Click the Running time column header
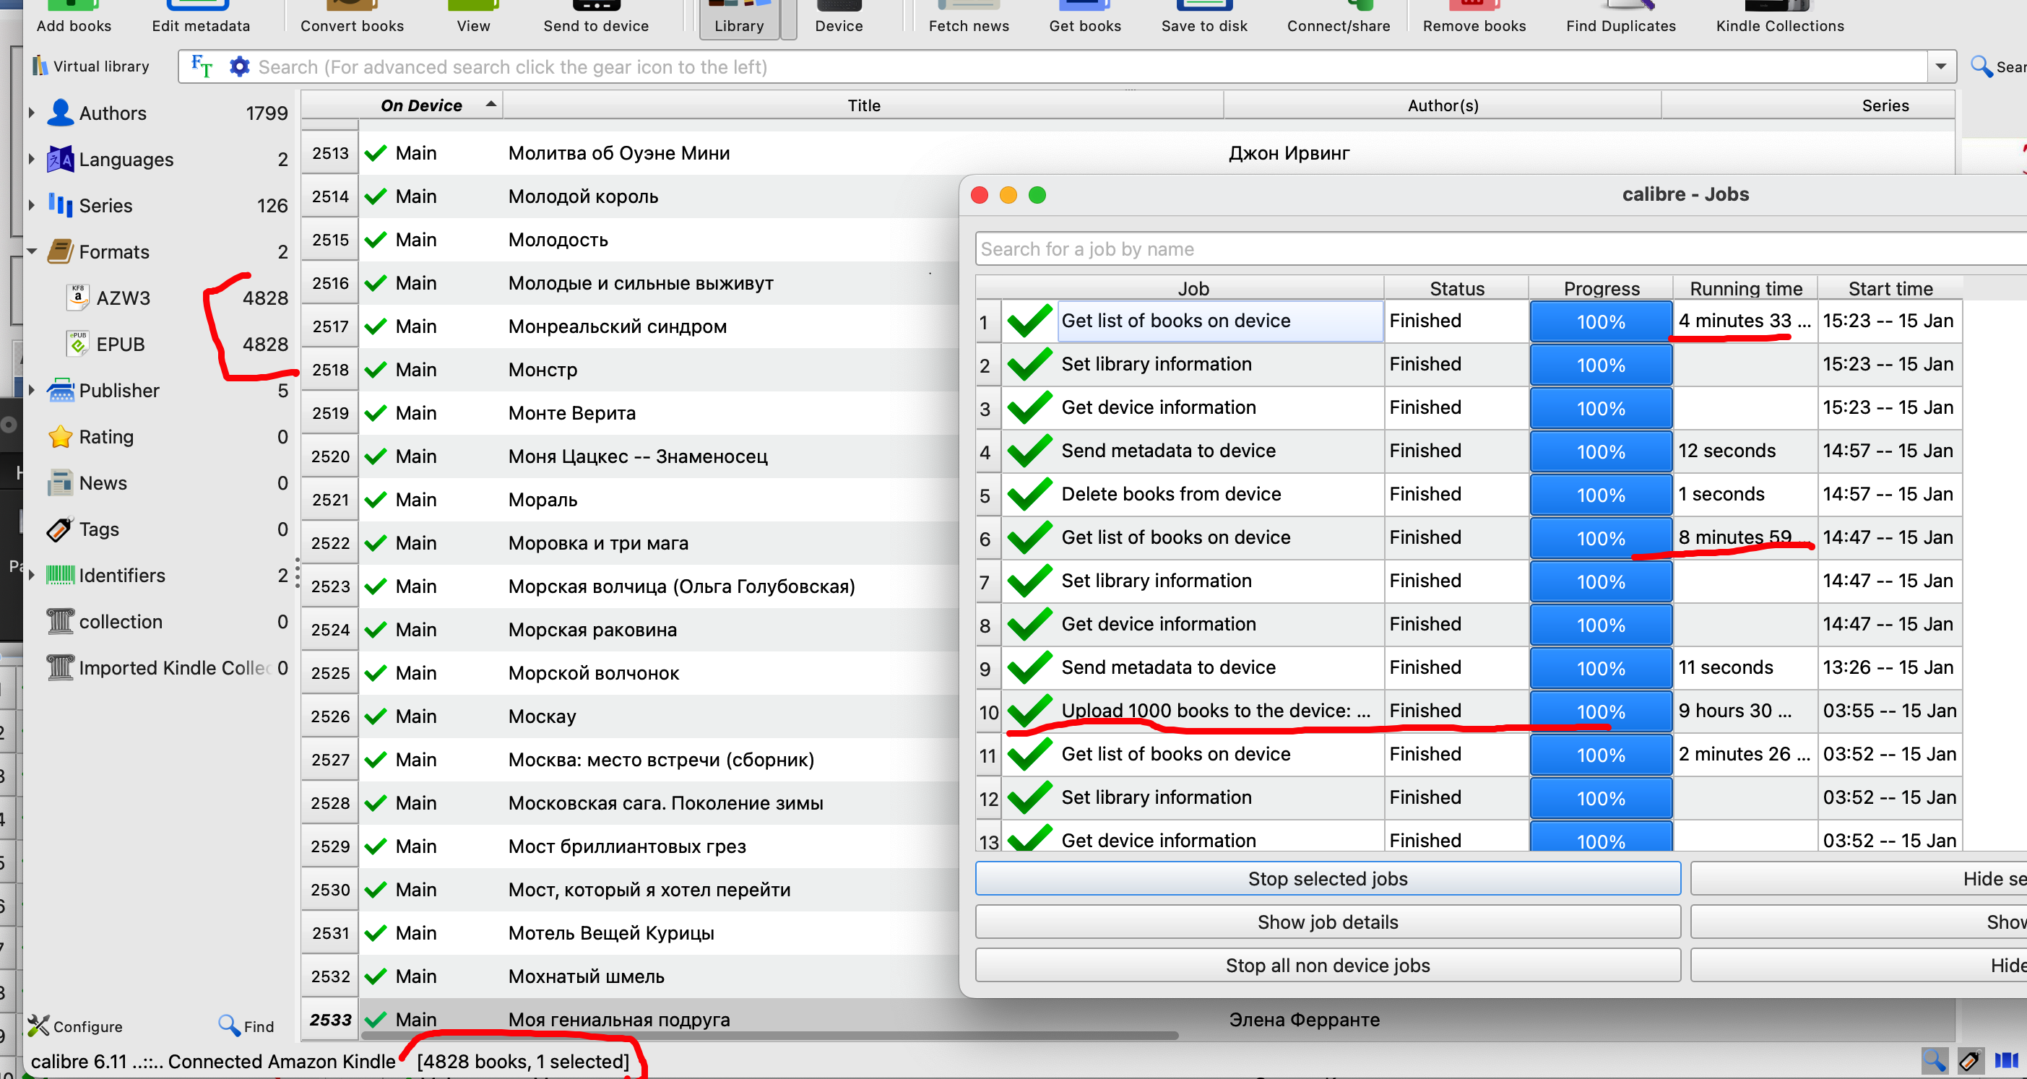 coord(1745,289)
